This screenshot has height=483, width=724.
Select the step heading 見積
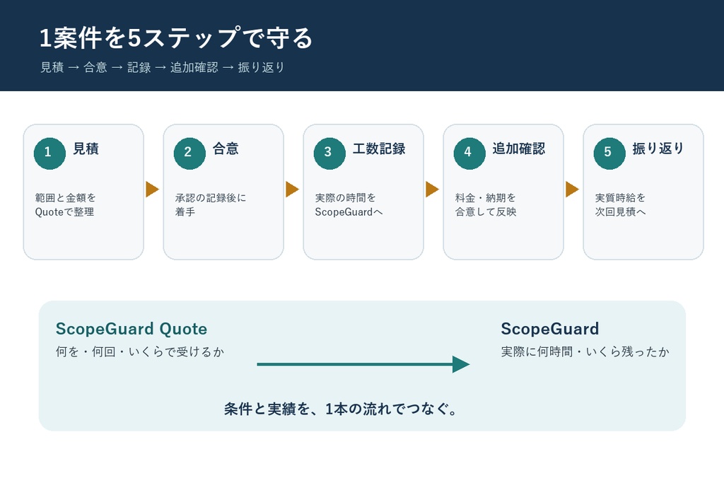[86, 149]
